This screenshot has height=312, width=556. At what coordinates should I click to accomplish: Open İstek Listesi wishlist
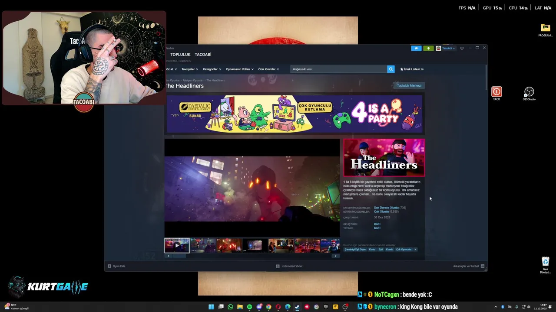[x=412, y=69]
